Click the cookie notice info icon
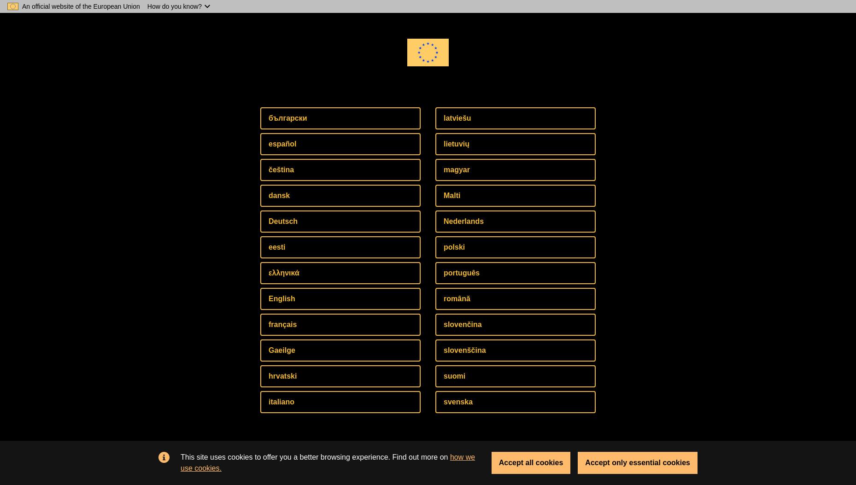 click(x=164, y=457)
